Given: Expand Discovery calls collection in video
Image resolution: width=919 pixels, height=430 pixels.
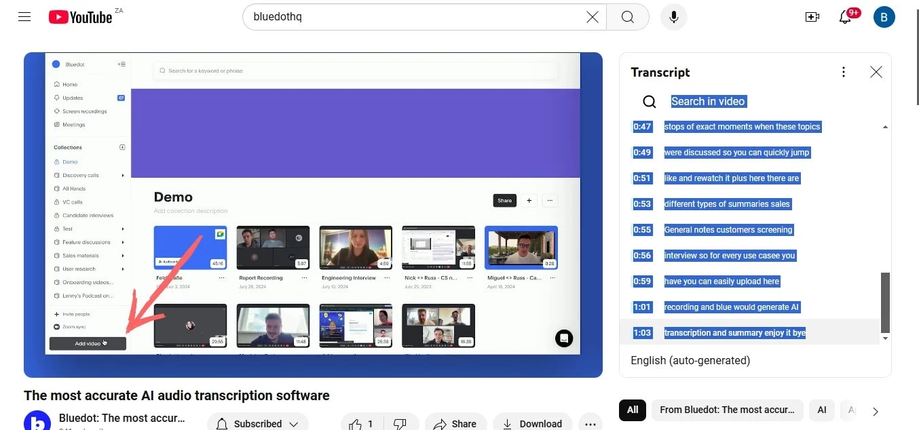Looking at the screenshot, I should pyautogui.click(x=123, y=176).
